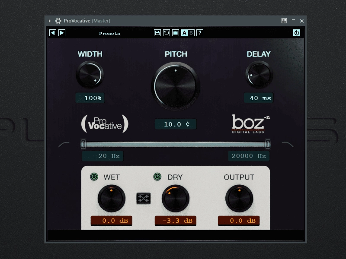Viewport: 346px width, 259px height.
Task: Click the large PITCH knob
Action: click(x=176, y=86)
